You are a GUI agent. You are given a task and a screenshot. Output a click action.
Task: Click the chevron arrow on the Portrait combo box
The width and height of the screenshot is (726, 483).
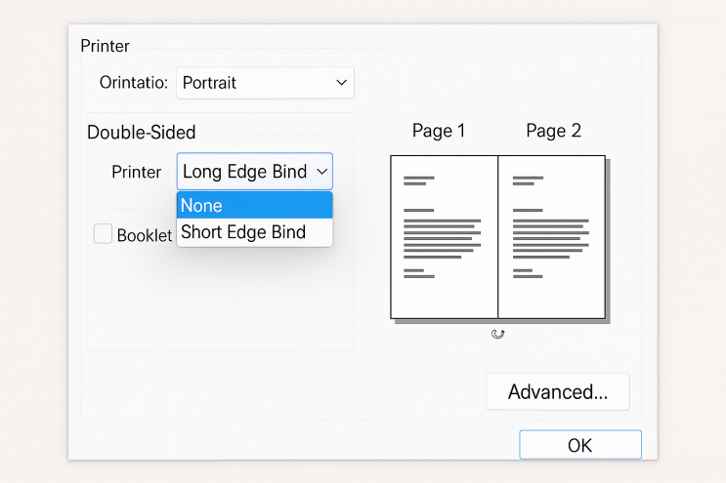tap(341, 83)
